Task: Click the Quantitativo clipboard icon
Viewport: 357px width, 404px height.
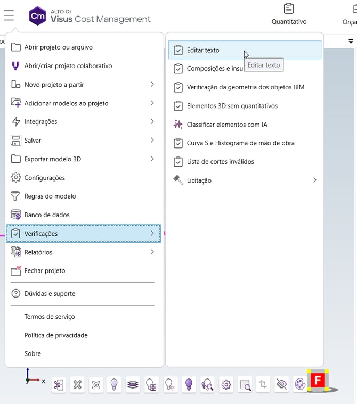Action: [289, 9]
